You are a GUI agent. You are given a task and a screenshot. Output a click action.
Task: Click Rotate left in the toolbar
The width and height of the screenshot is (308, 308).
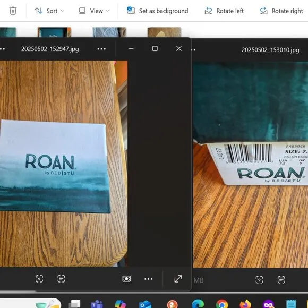pos(224,11)
